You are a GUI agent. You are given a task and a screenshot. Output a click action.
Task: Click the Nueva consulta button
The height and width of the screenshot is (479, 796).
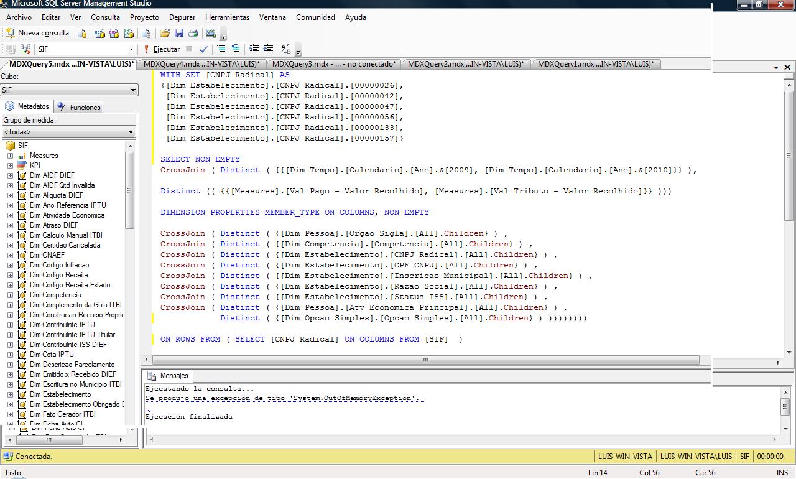coord(37,33)
